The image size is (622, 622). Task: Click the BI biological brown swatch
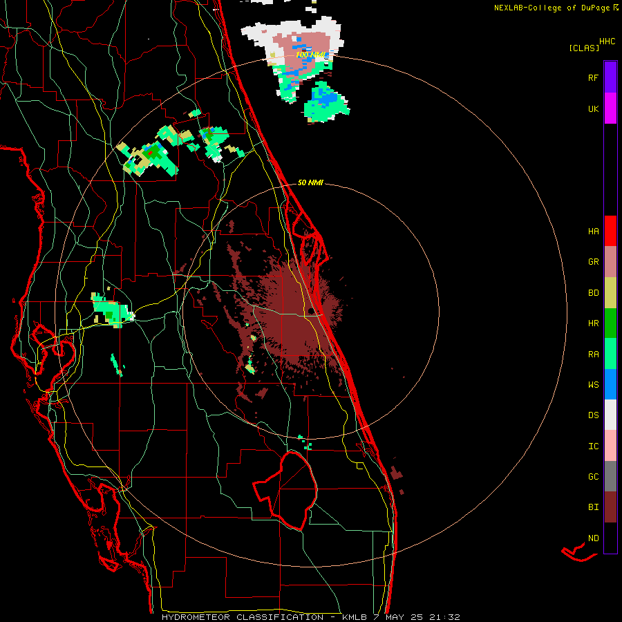pyautogui.click(x=610, y=507)
